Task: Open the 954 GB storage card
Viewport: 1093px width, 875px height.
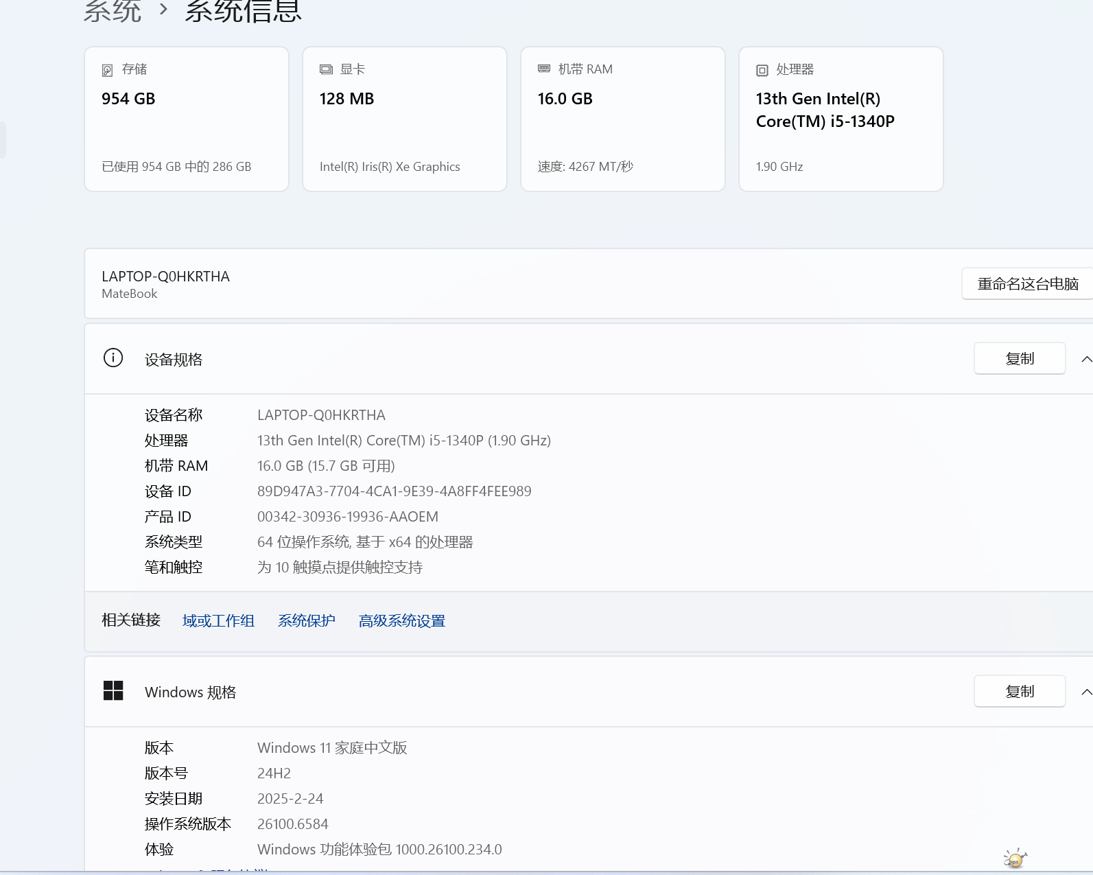Action: (x=186, y=119)
